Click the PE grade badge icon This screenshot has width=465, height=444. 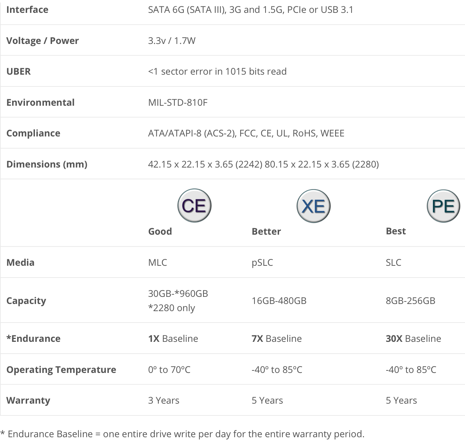[443, 206]
